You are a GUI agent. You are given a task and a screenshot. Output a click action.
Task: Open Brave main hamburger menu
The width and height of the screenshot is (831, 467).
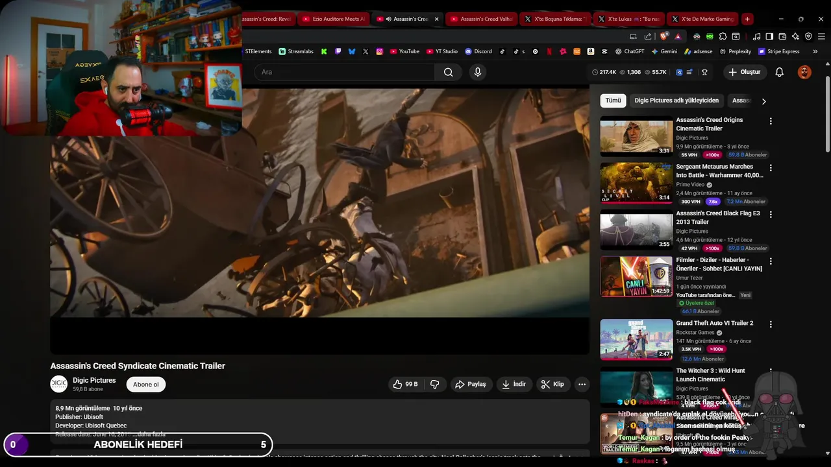pos(821,36)
